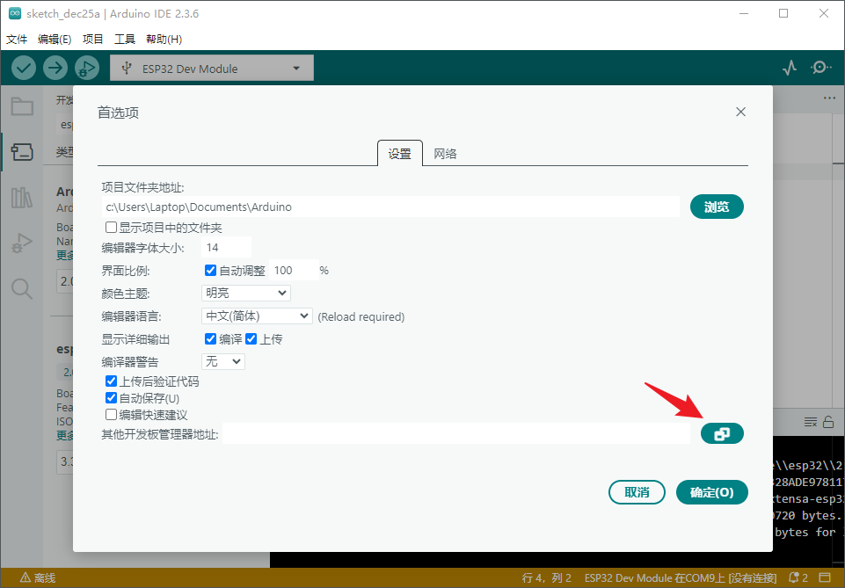
Task: Open the 工具 menu
Action: click(x=123, y=39)
